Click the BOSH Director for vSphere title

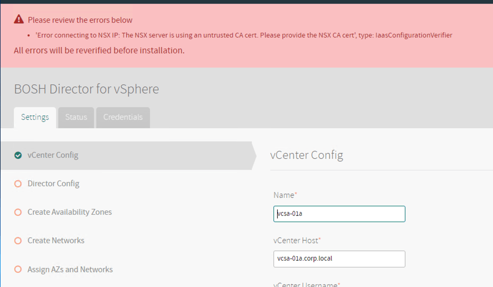click(86, 89)
